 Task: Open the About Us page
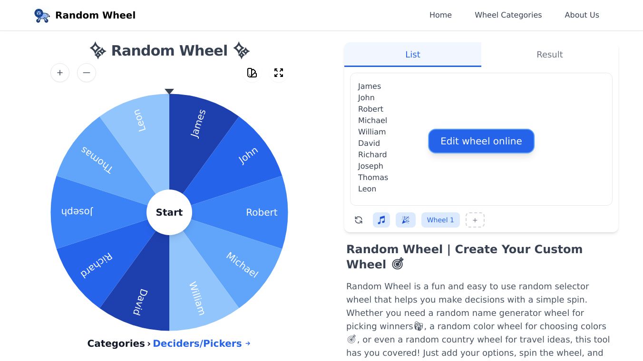tap(582, 15)
